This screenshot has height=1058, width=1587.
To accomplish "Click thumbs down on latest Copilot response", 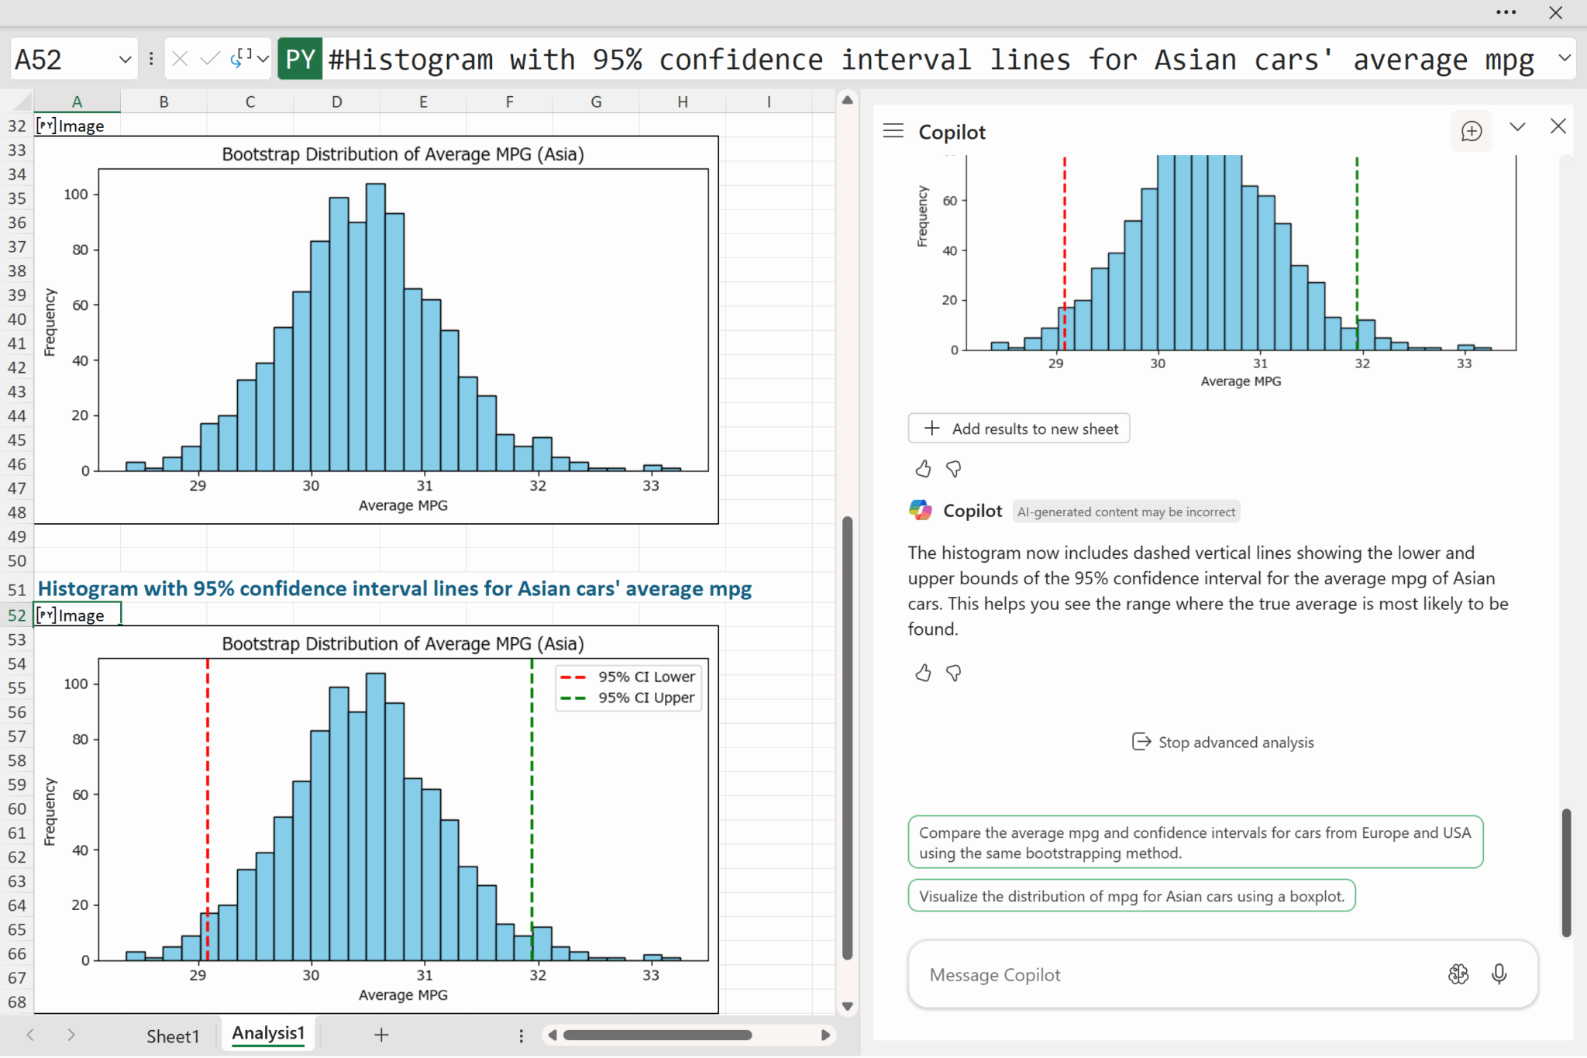I will [953, 673].
